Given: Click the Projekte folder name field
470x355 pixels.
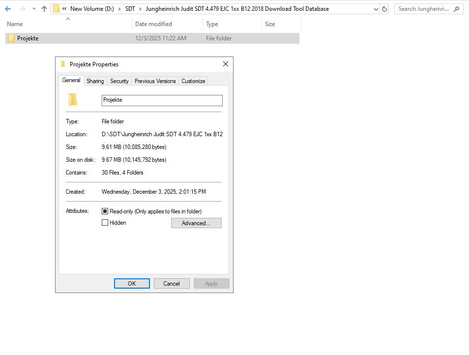Looking at the screenshot, I should point(162,100).
